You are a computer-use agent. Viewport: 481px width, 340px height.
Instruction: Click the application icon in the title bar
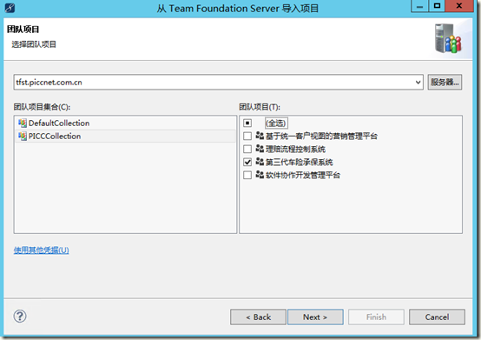point(10,8)
